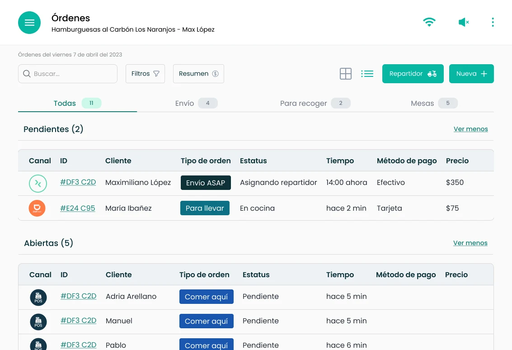Click payment method Tarjeta
The image size is (512, 350).
(x=390, y=208)
